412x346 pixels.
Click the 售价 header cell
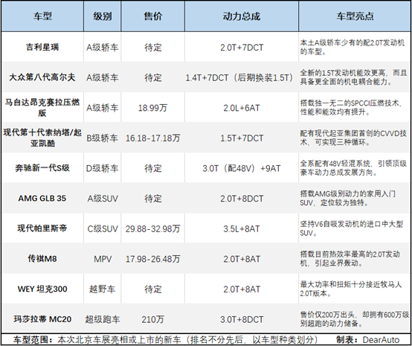[x=152, y=16]
